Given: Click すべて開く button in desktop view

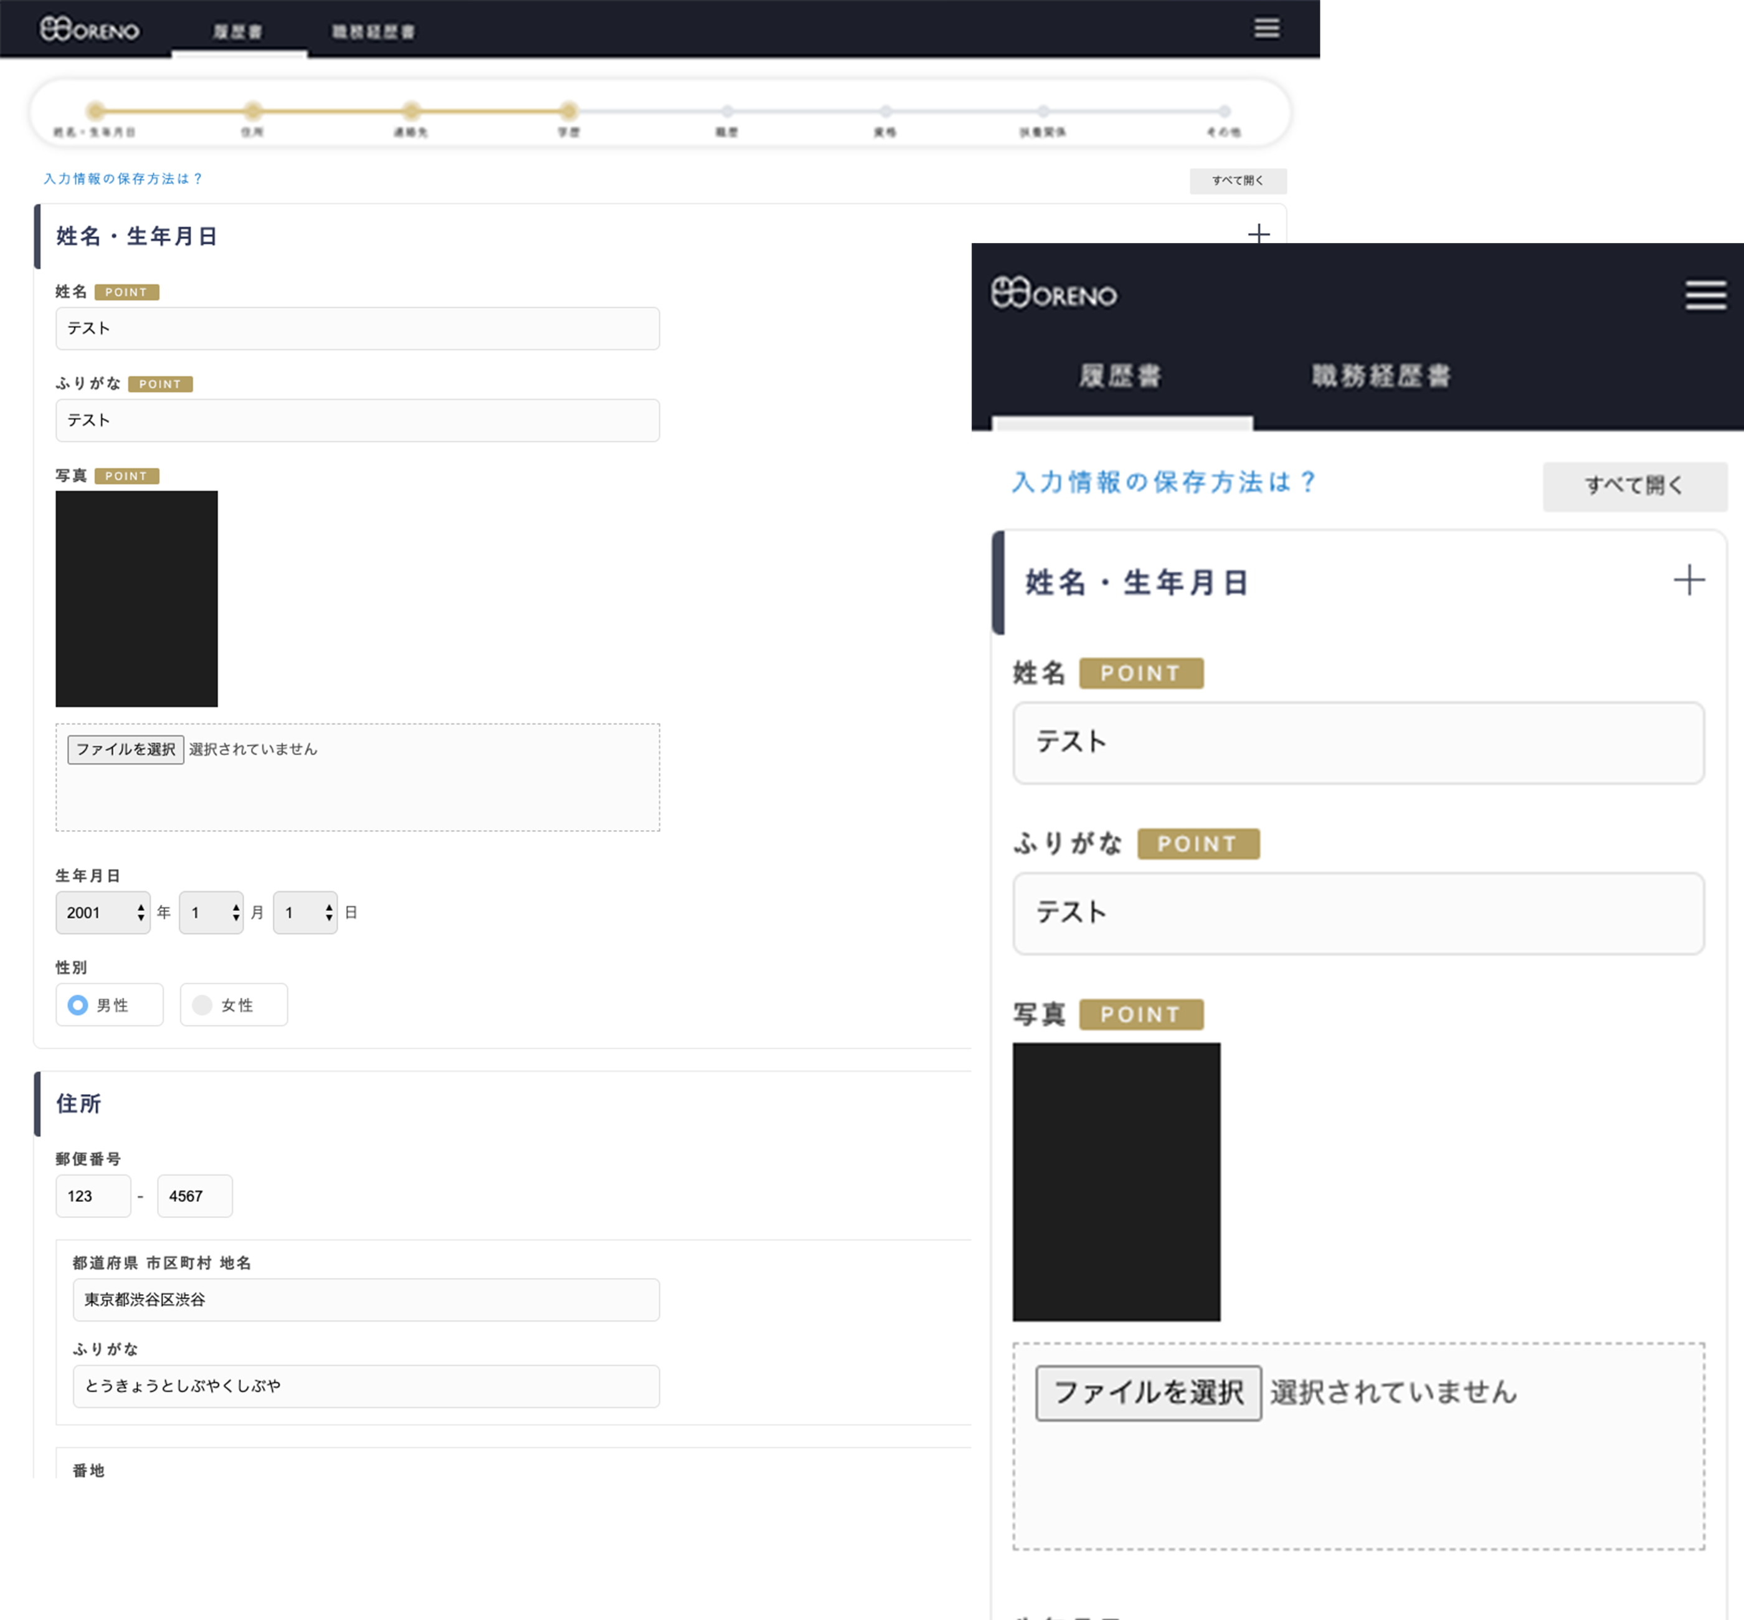Looking at the screenshot, I should tap(1238, 181).
